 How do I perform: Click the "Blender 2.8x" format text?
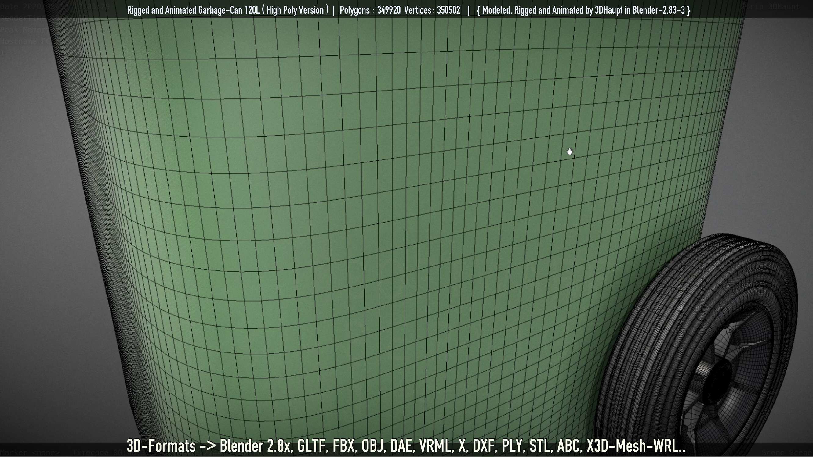point(255,446)
